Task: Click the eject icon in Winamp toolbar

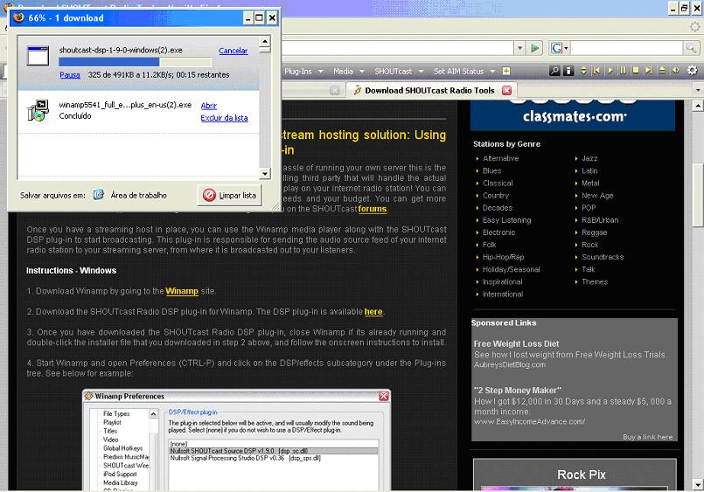Action: point(662,71)
